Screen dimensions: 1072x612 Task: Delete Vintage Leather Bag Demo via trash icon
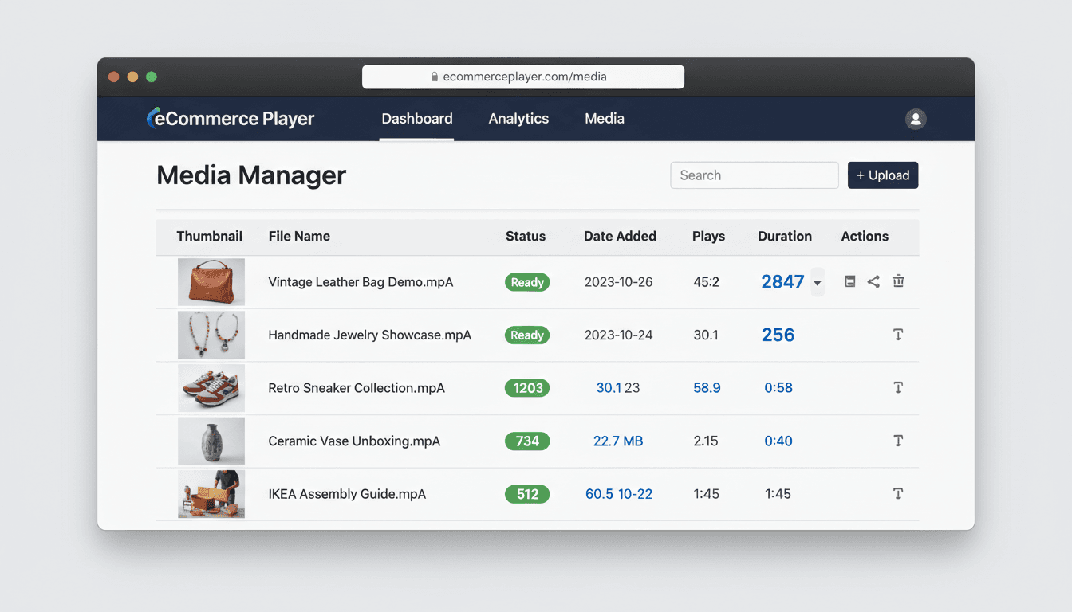(898, 281)
